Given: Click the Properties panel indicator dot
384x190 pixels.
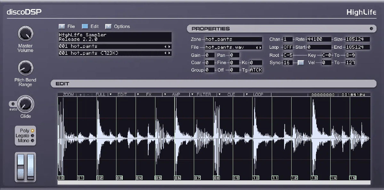Looking at the screenshot, I should tap(371, 29).
